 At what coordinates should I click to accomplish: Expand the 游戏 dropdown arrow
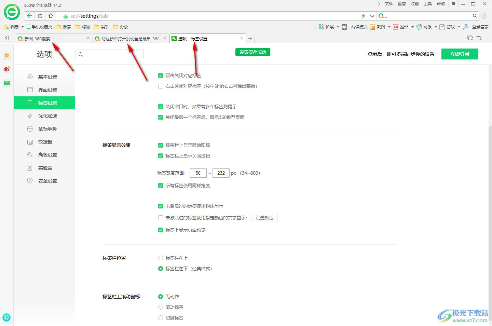tap(459, 27)
